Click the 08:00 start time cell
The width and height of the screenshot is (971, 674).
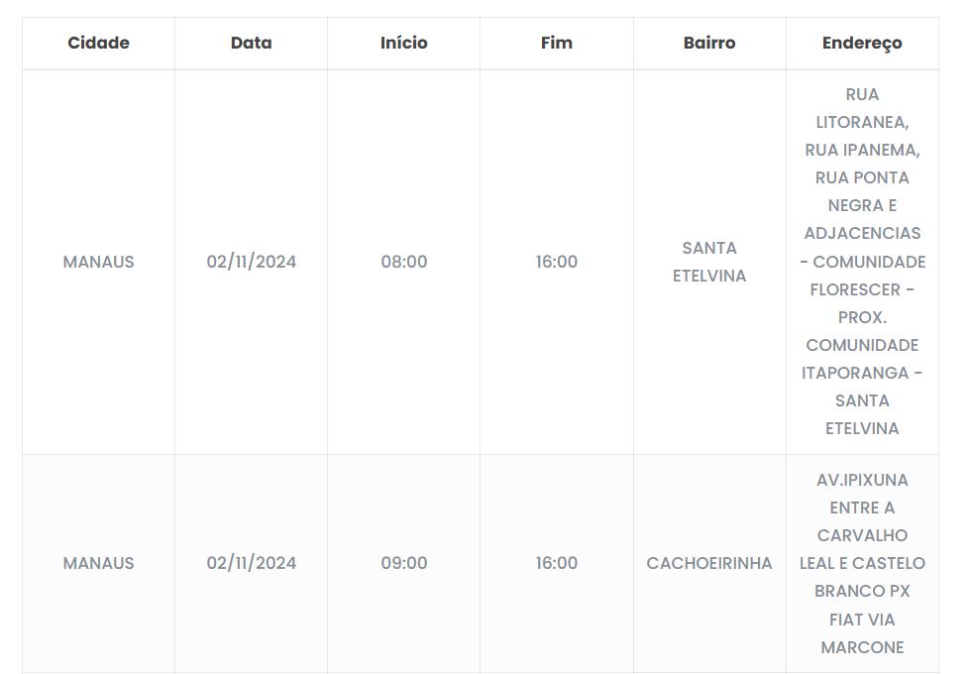tap(404, 262)
